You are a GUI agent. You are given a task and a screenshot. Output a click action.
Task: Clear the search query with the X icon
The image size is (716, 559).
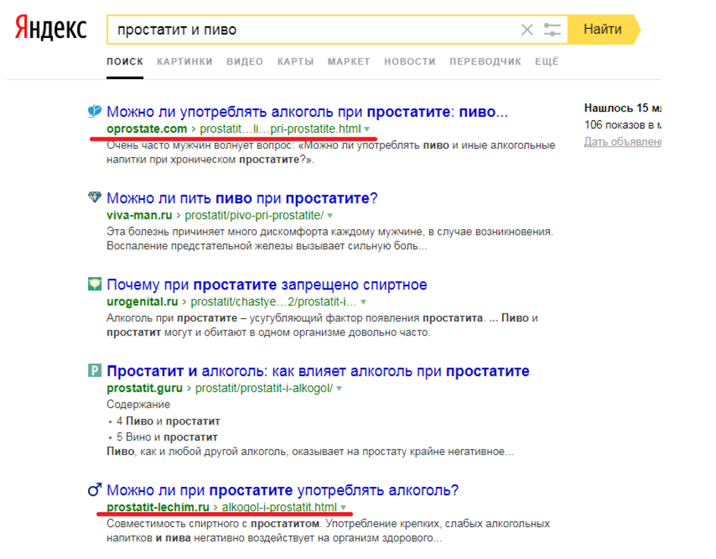(x=527, y=30)
